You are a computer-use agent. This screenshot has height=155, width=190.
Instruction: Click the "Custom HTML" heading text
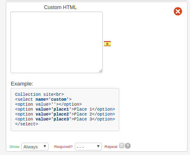[x=60, y=7]
